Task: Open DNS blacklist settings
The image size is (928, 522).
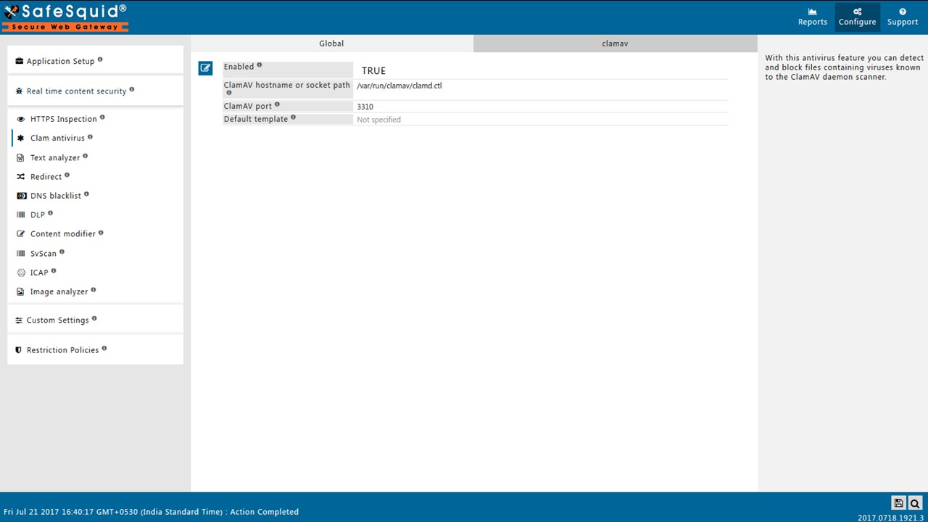Action: point(56,196)
